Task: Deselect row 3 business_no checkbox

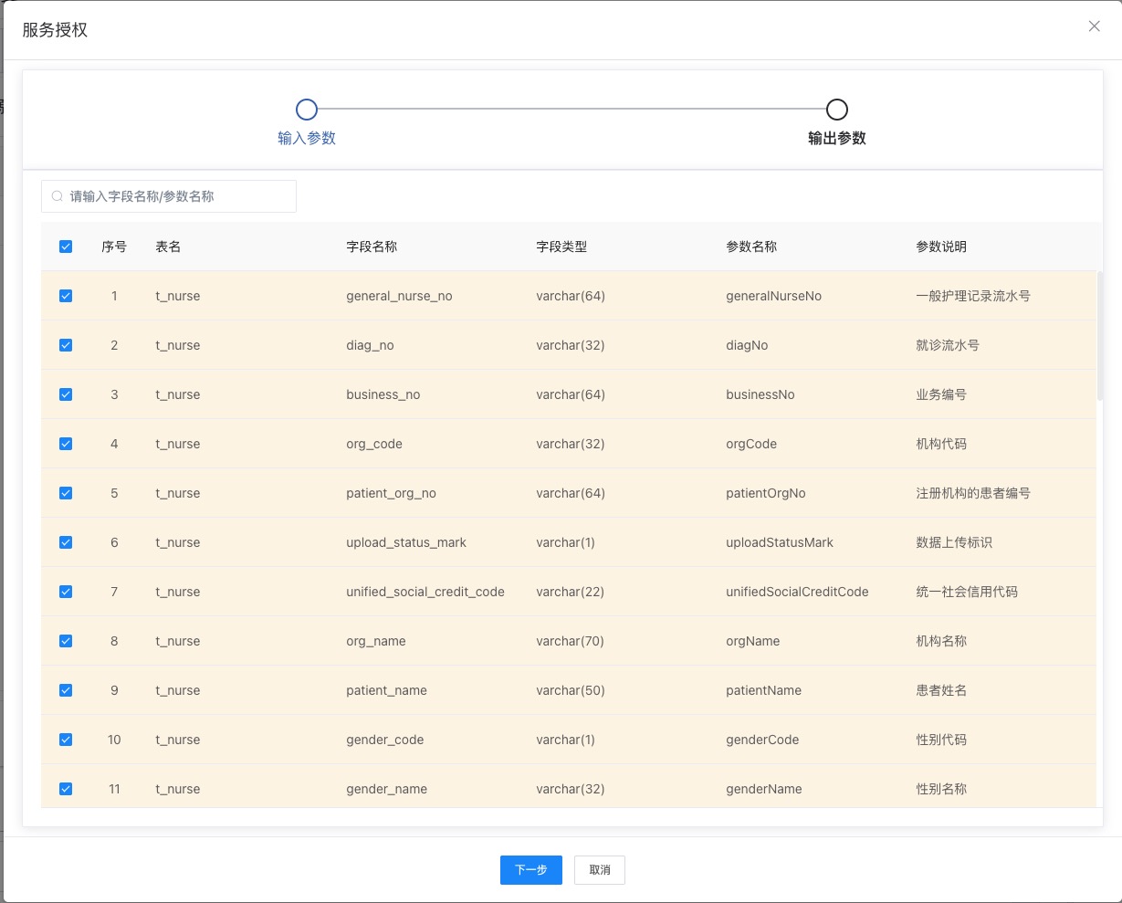Action: click(66, 394)
